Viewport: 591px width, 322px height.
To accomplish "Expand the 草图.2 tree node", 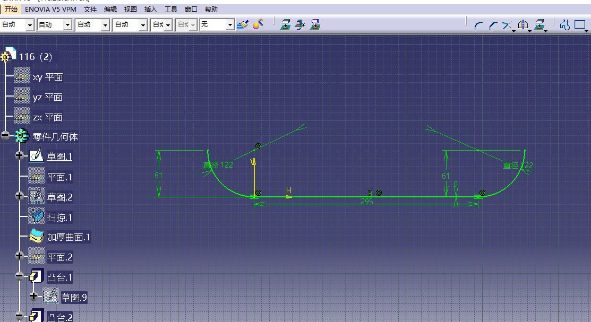I will [x=19, y=195].
